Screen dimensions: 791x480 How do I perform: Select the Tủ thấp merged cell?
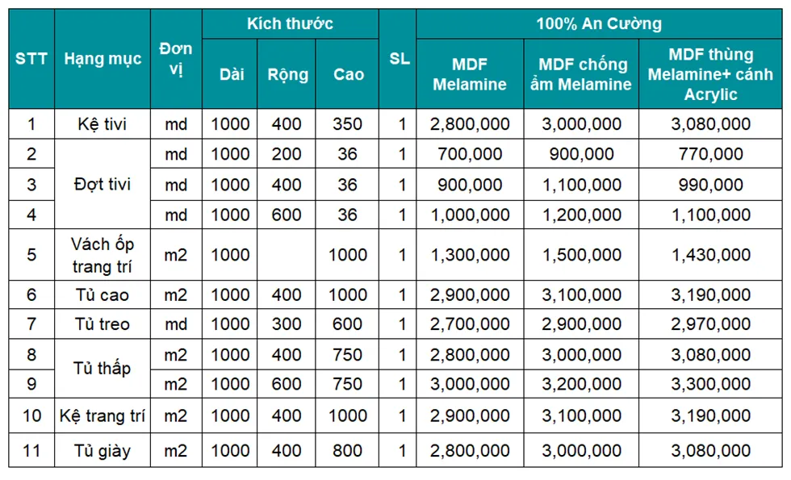[x=103, y=369]
